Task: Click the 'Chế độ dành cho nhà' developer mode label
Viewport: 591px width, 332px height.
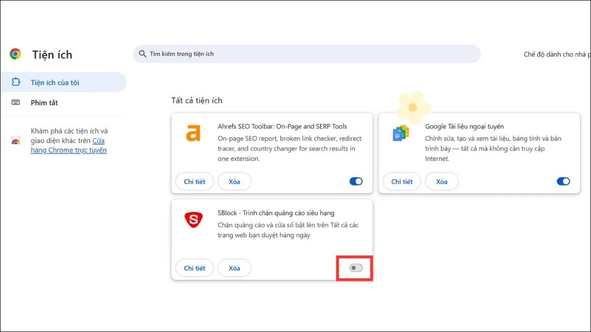Action: click(557, 54)
